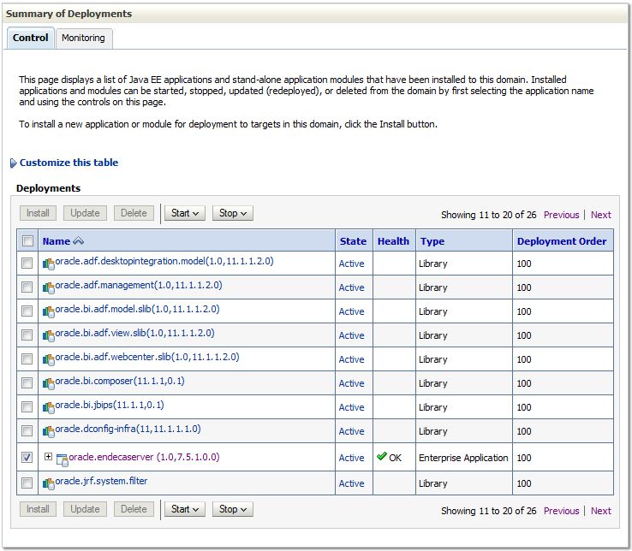Go to Previous page via bottom link
The width and height of the screenshot is (632, 551).
(561, 511)
